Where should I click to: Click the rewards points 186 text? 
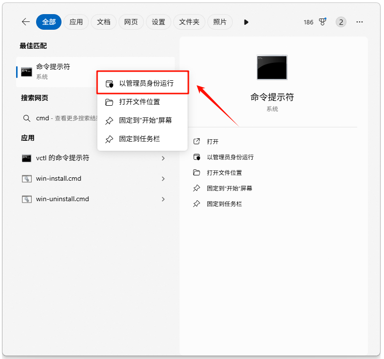(308, 22)
